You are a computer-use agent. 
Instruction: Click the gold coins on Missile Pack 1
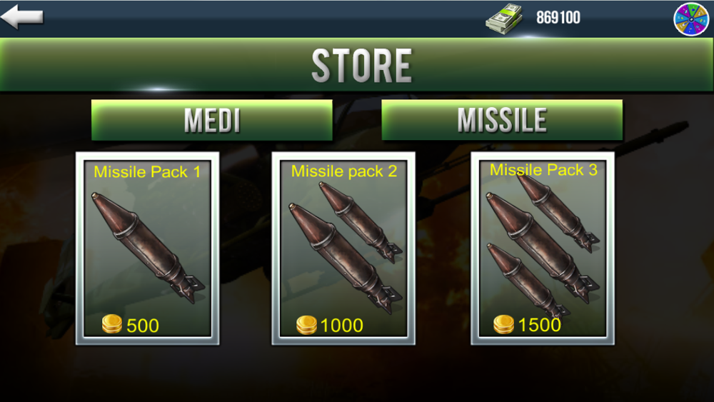[x=111, y=324]
